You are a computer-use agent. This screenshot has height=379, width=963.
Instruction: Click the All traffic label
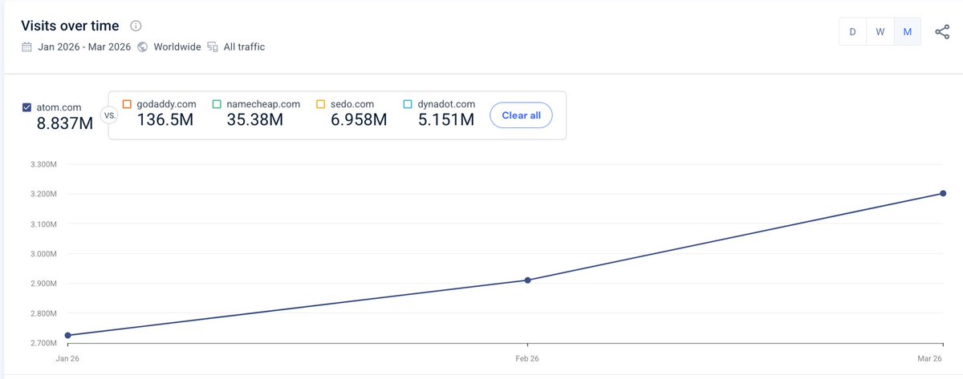(244, 46)
